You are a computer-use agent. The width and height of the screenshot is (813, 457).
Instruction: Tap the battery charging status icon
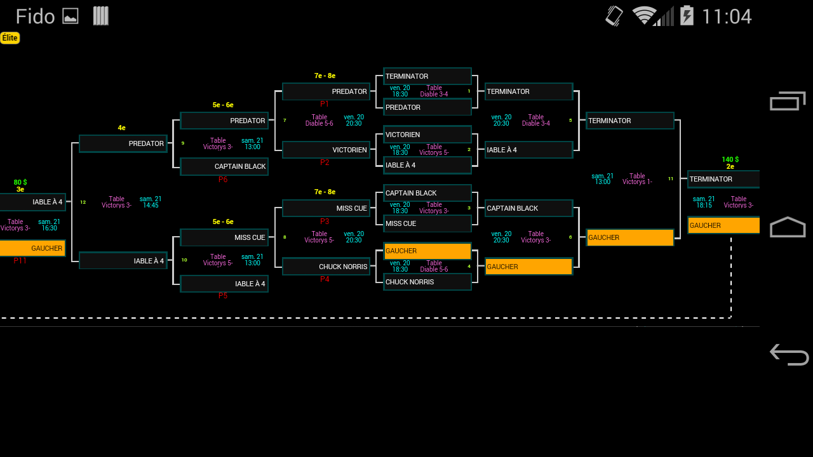(687, 16)
